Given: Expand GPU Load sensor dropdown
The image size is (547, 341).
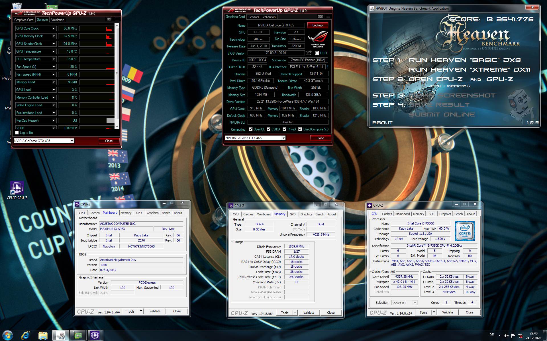Looking at the screenshot, I should [54, 90].
